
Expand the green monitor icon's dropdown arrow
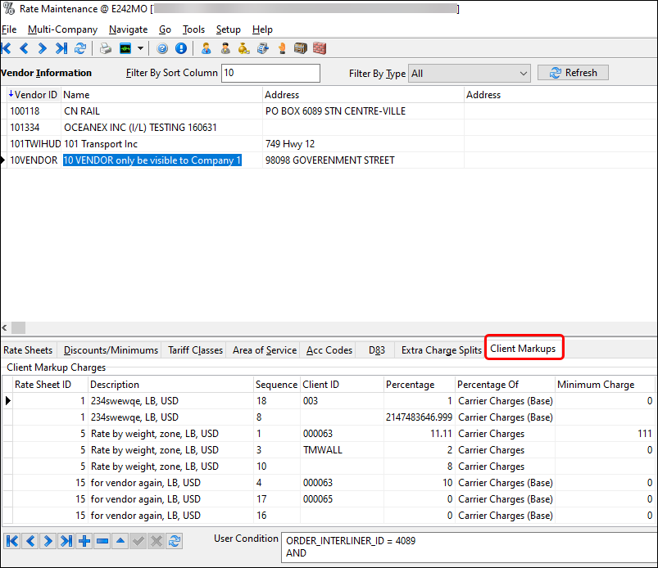click(x=140, y=48)
